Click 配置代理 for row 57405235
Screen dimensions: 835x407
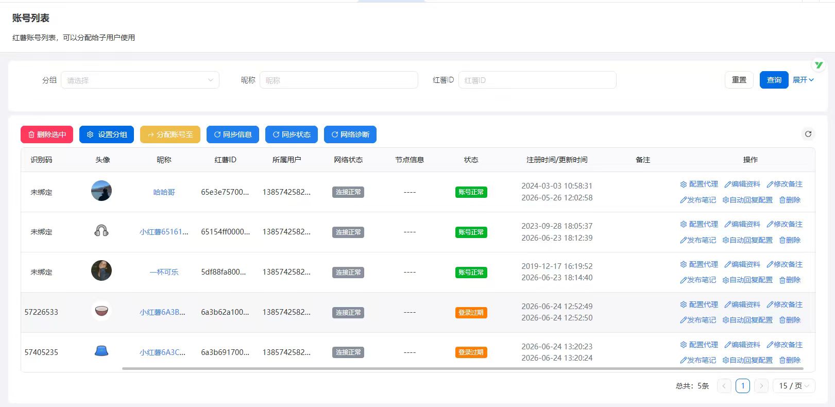tap(699, 345)
